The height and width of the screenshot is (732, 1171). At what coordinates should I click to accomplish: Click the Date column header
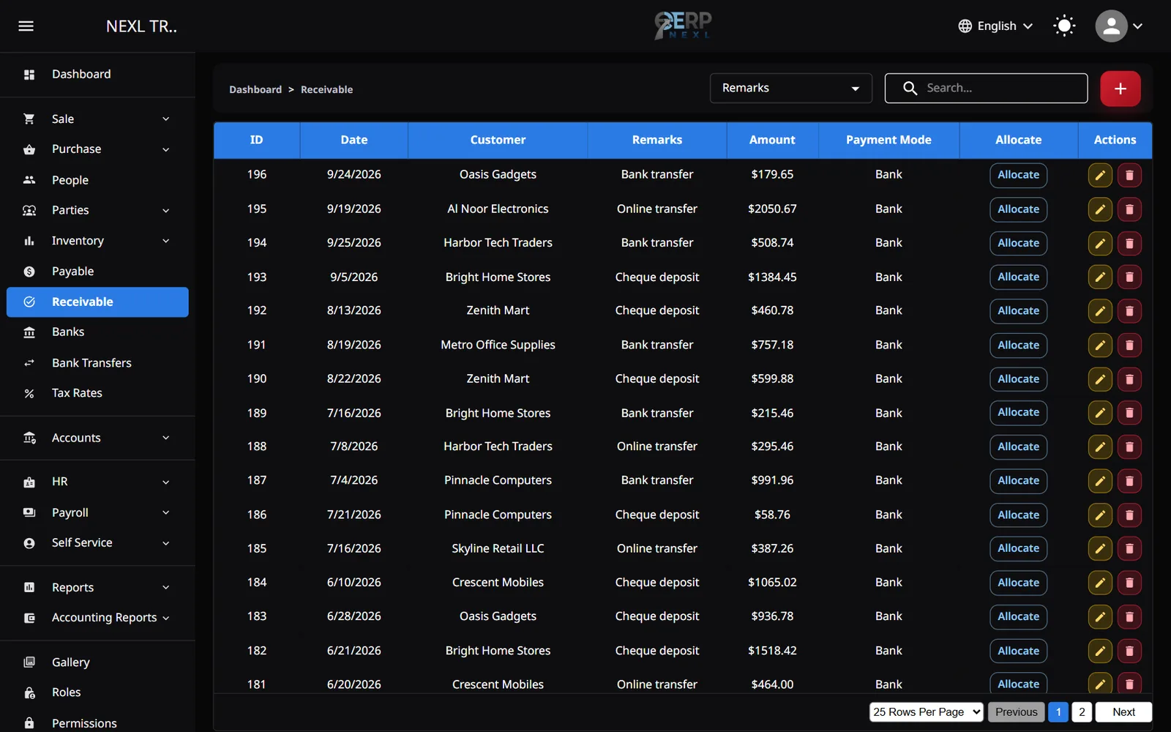(354, 140)
